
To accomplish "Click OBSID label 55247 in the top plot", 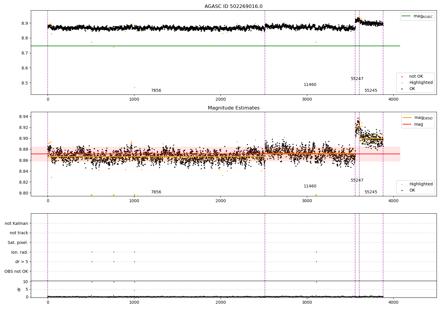I will (x=357, y=79).
